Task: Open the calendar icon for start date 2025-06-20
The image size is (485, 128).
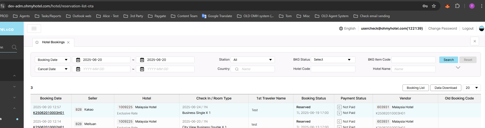Action: pos(78,60)
